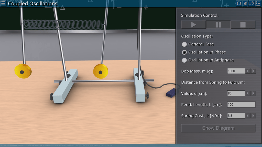Image resolution: width=262 pixels, height=147 pixels.
Task: Open the hamburger menu beside Coupled Oscillations
Action: click(x=3, y=3)
